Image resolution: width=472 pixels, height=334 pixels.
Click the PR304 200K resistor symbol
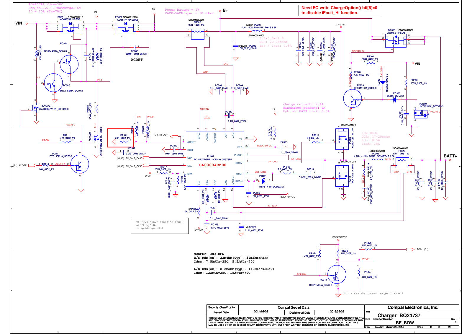point(371,63)
